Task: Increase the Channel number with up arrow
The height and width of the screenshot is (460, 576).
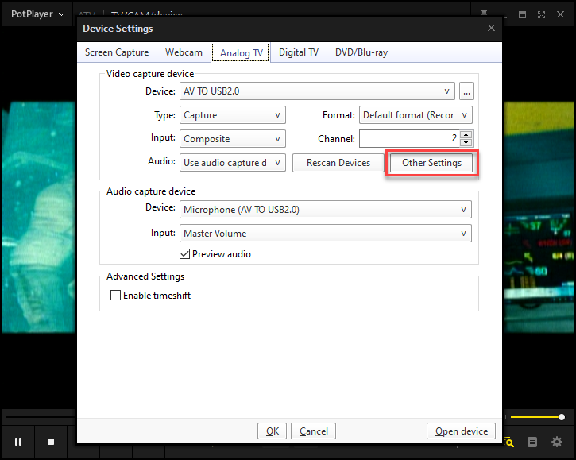Action: [466, 134]
